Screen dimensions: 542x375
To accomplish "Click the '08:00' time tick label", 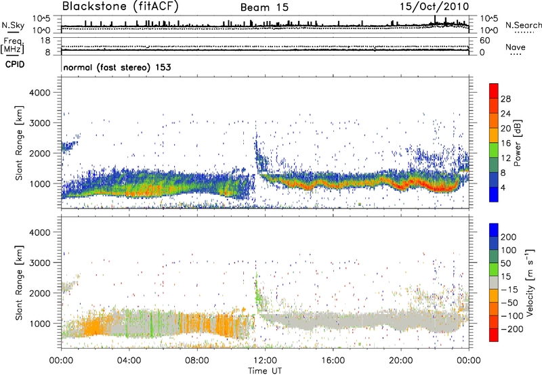I will [x=197, y=361].
